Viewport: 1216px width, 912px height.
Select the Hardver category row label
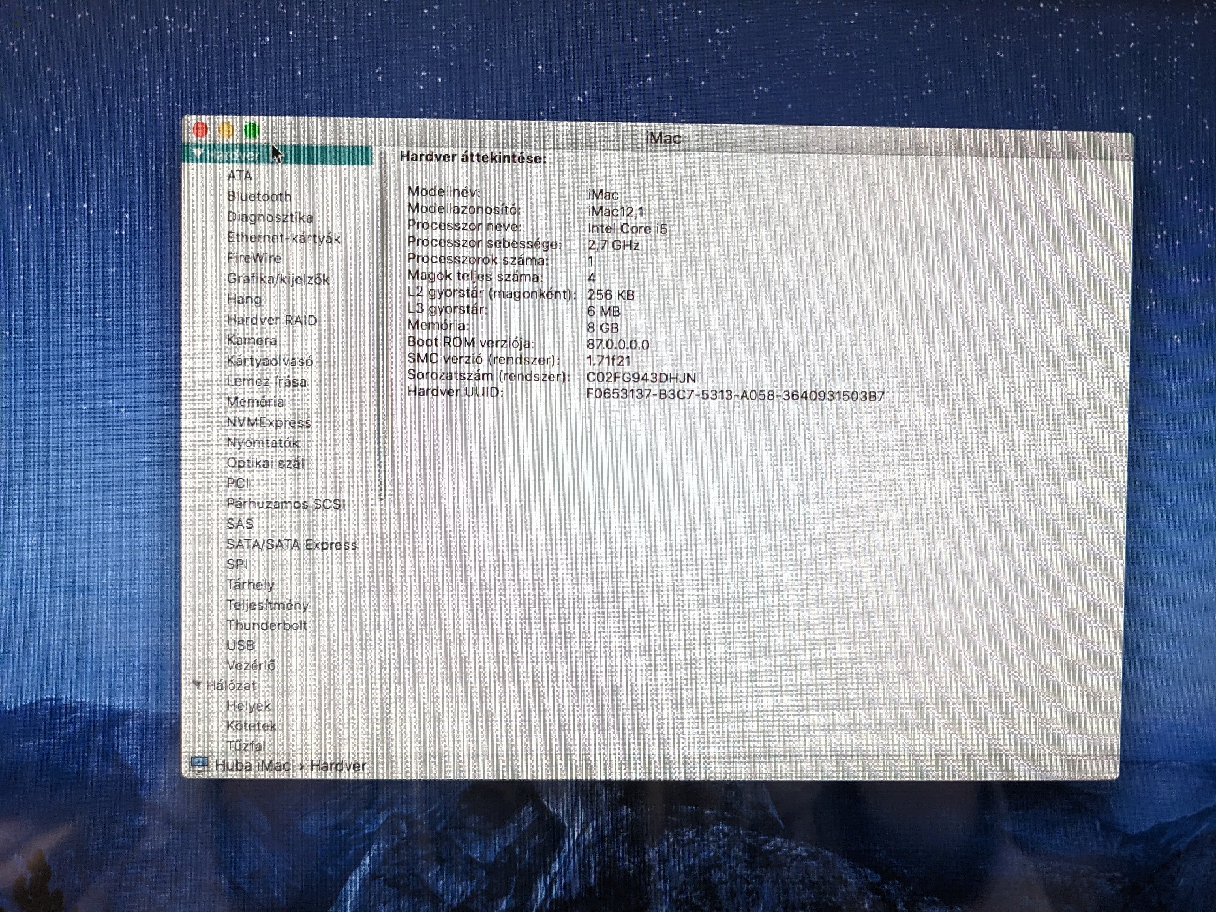click(x=233, y=154)
